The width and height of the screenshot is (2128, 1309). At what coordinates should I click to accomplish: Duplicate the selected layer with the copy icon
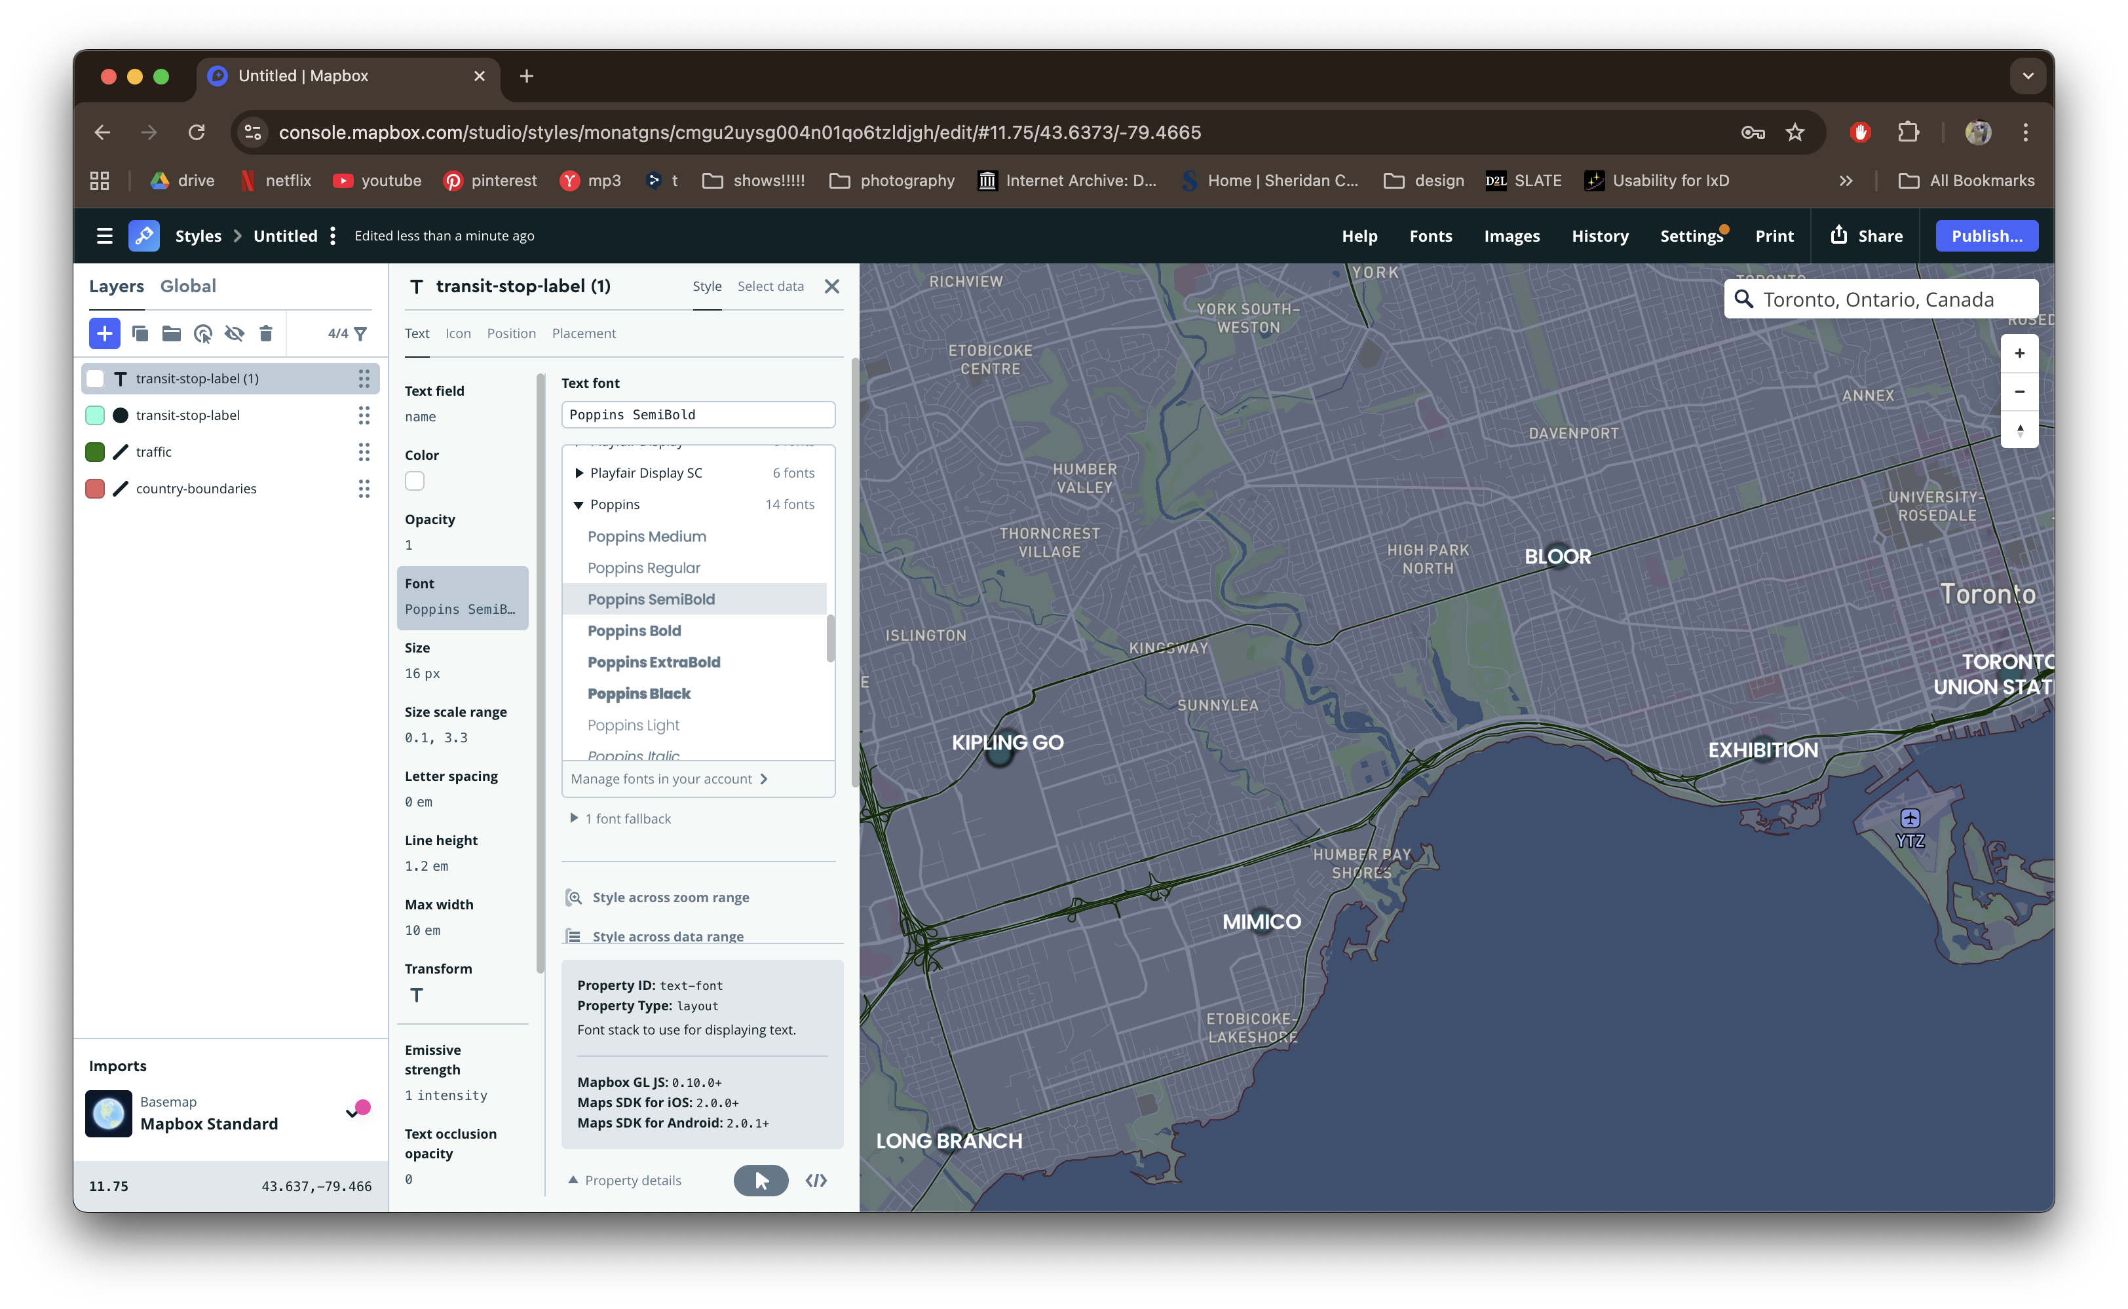point(140,333)
